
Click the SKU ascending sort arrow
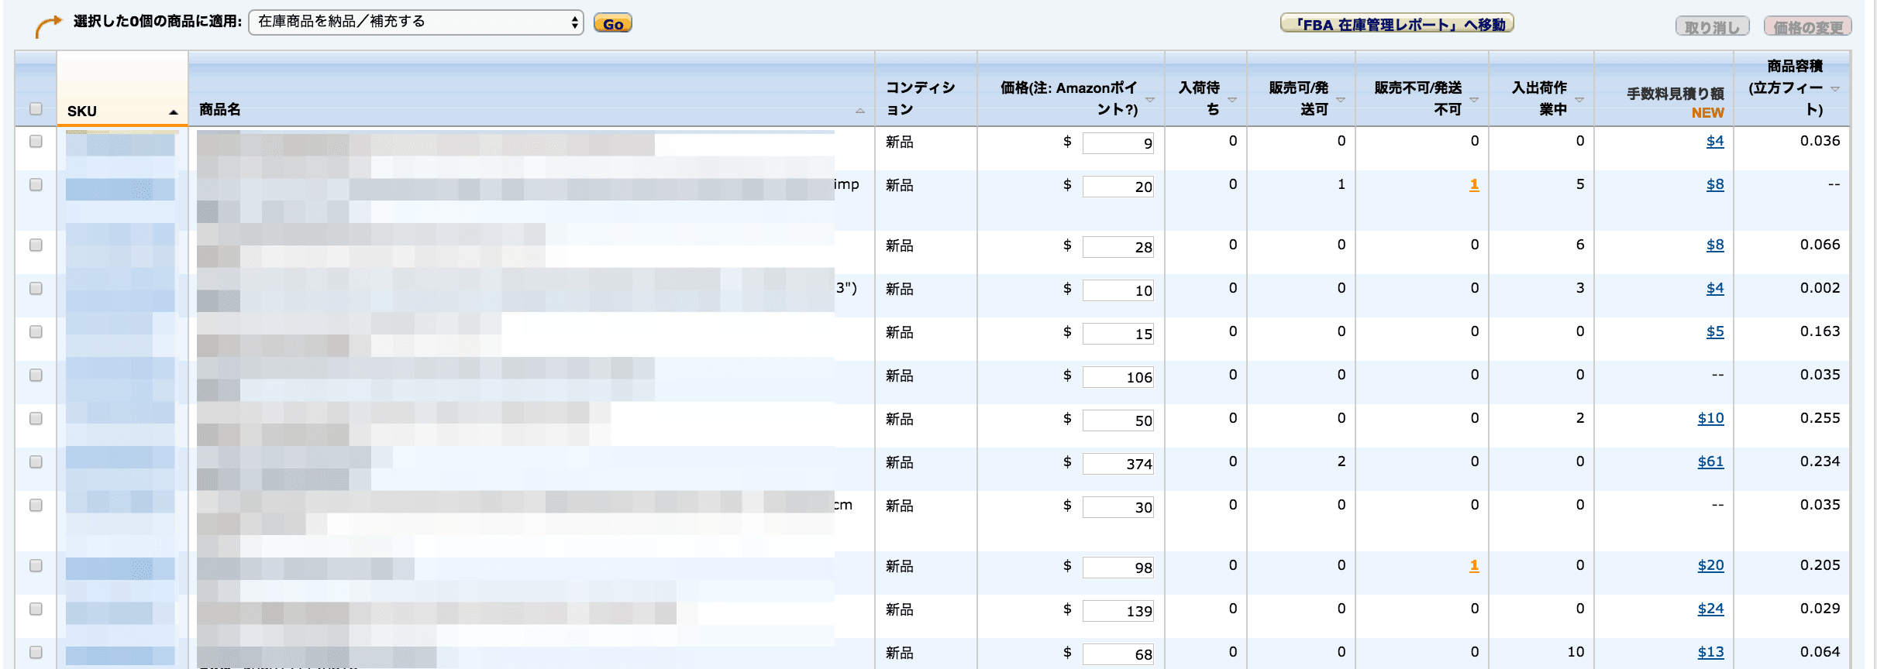(x=173, y=112)
